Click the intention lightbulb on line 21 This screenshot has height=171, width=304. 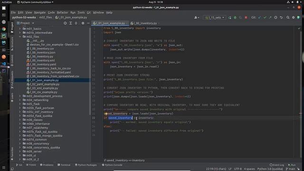[106, 114]
